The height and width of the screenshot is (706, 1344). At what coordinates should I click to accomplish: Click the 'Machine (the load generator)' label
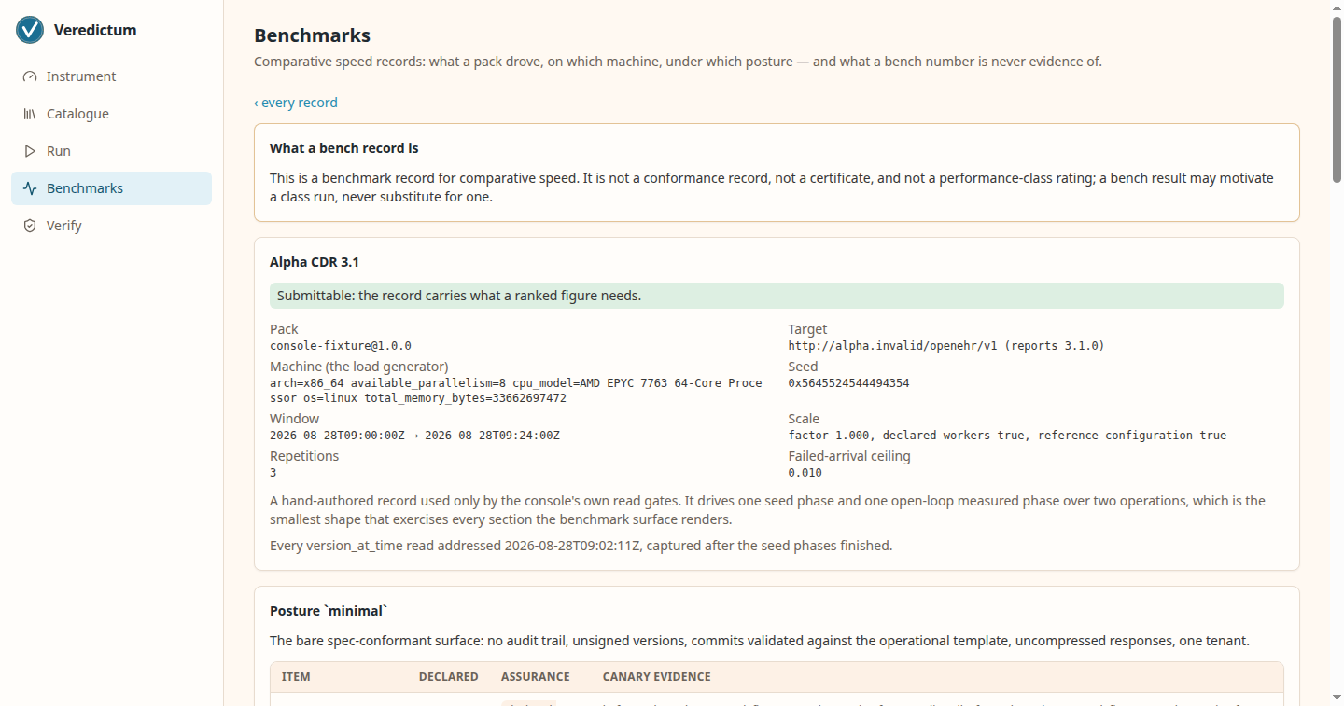pyautogui.click(x=358, y=367)
